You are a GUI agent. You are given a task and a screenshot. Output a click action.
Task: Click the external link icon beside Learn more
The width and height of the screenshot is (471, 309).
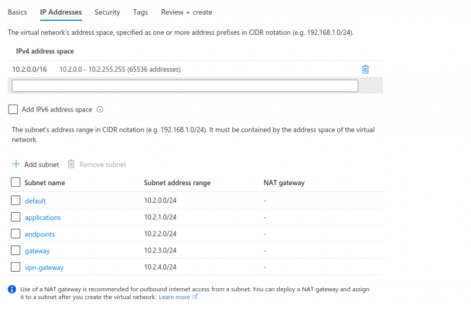(195, 297)
